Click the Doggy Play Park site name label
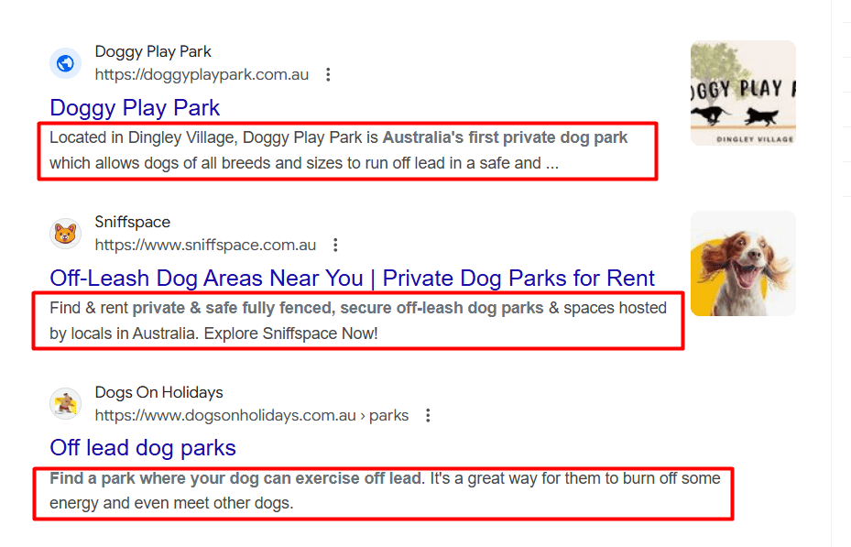851x547 pixels. coord(153,51)
